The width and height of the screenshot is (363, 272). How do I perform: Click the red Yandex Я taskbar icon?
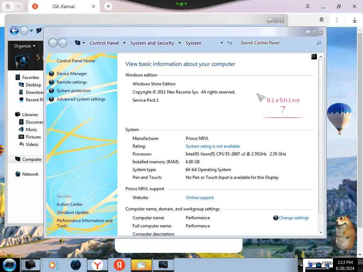click(119, 265)
